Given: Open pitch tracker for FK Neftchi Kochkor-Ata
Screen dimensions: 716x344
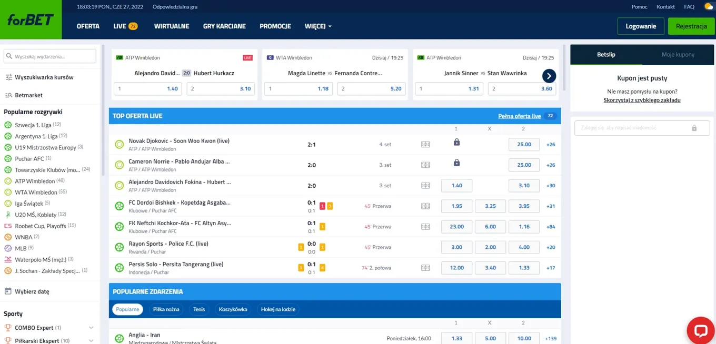Looking at the screenshot, I should [425, 227].
